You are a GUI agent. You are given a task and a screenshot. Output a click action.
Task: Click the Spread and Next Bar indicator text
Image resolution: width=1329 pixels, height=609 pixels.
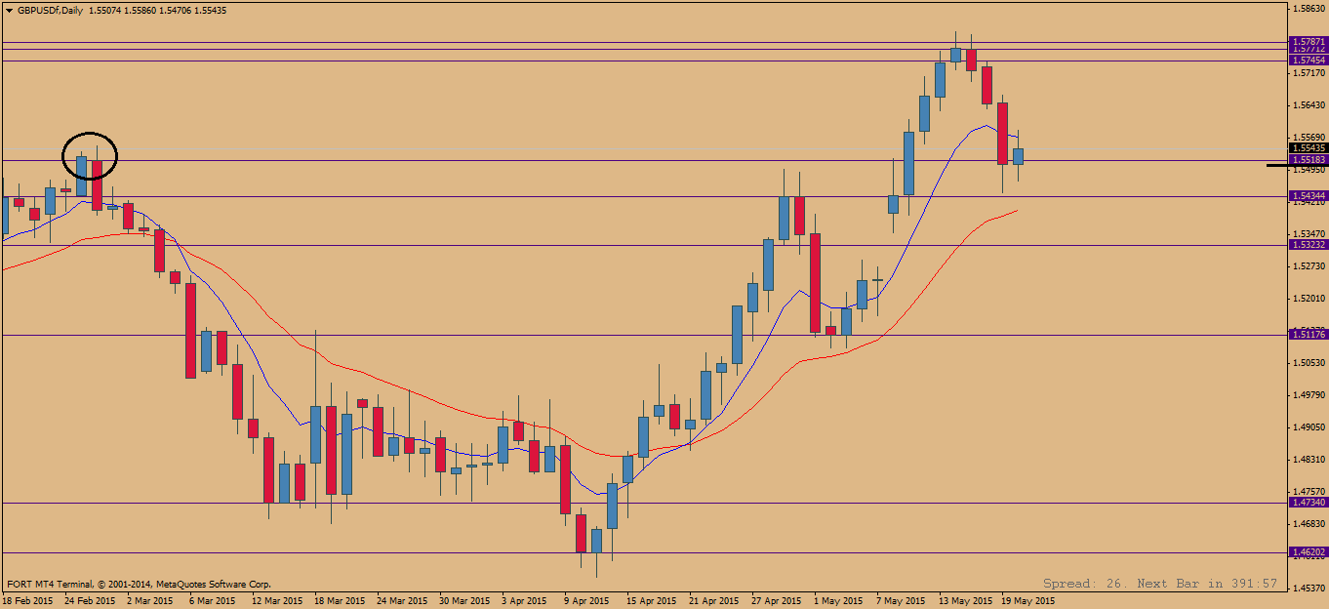click(1160, 584)
